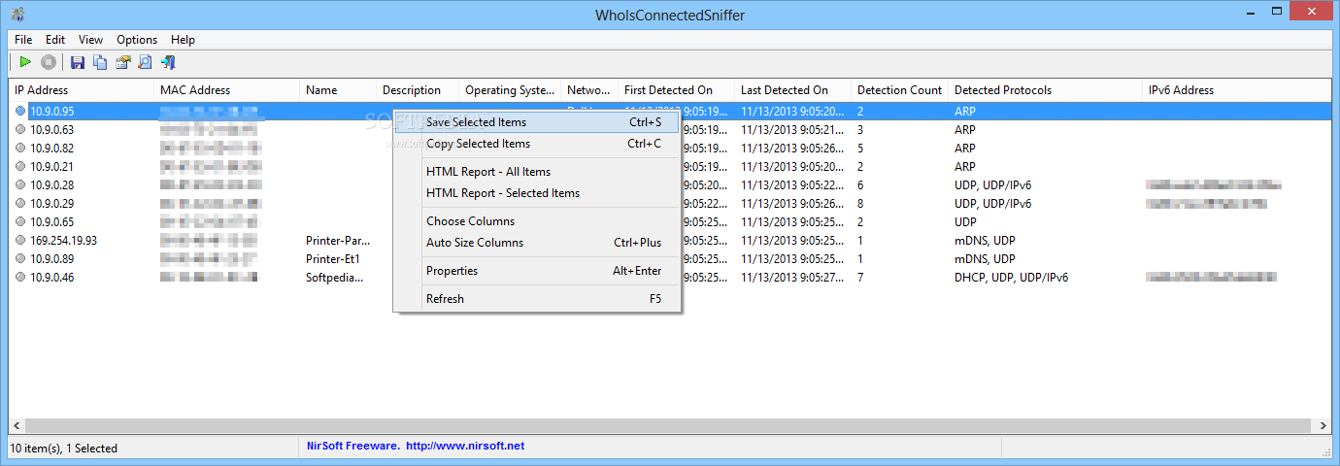Click the Detected Protocols column header
Screen dimensions: 1340x466
pos(1045,90)
